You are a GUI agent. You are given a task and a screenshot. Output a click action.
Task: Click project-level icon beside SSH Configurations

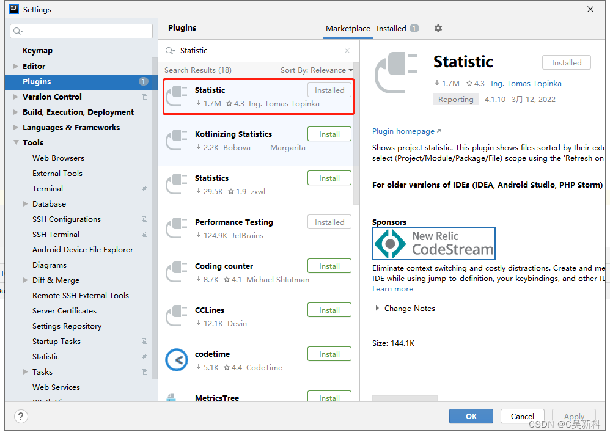coord(145,219)
